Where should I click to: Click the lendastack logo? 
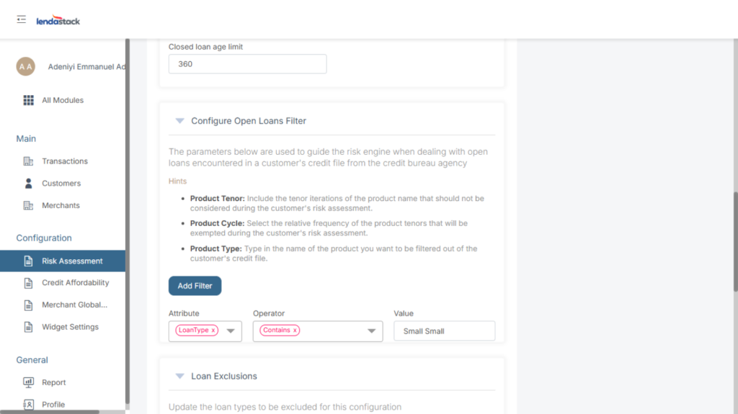(58, 21)
